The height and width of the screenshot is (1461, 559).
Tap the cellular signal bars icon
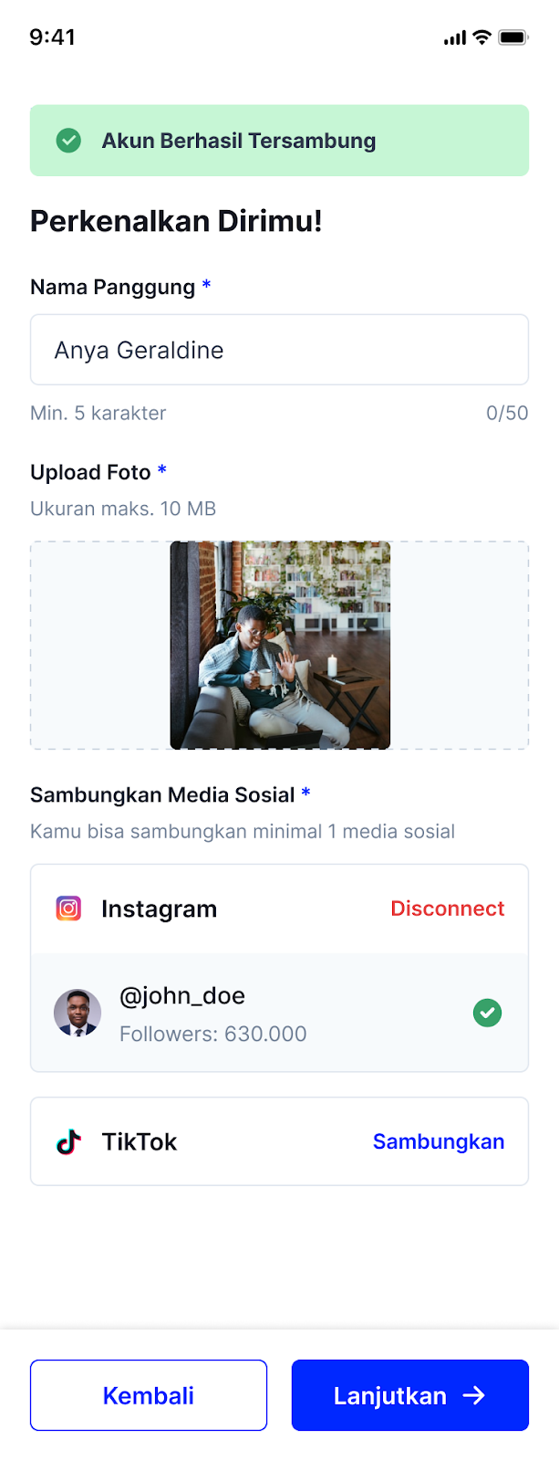click(454, 38)
